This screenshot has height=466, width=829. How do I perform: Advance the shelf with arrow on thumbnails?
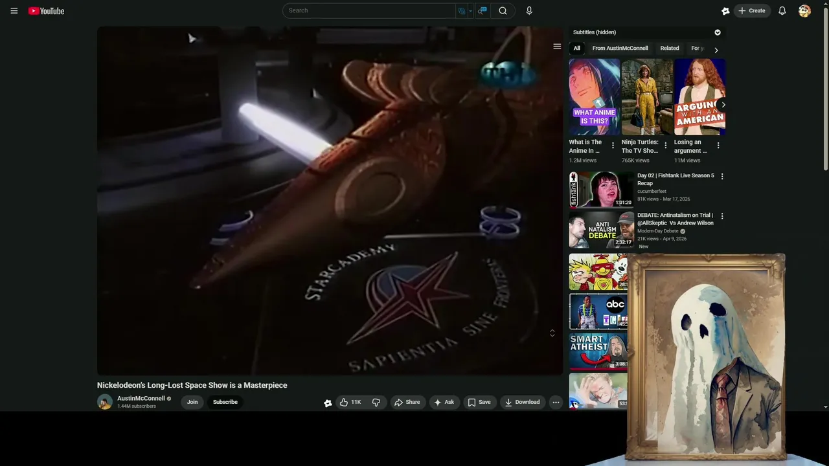(x=723, y=104)
